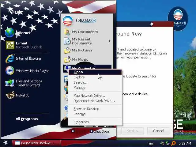Open the Internet globe shortcut in Start menu

(18, 33)
